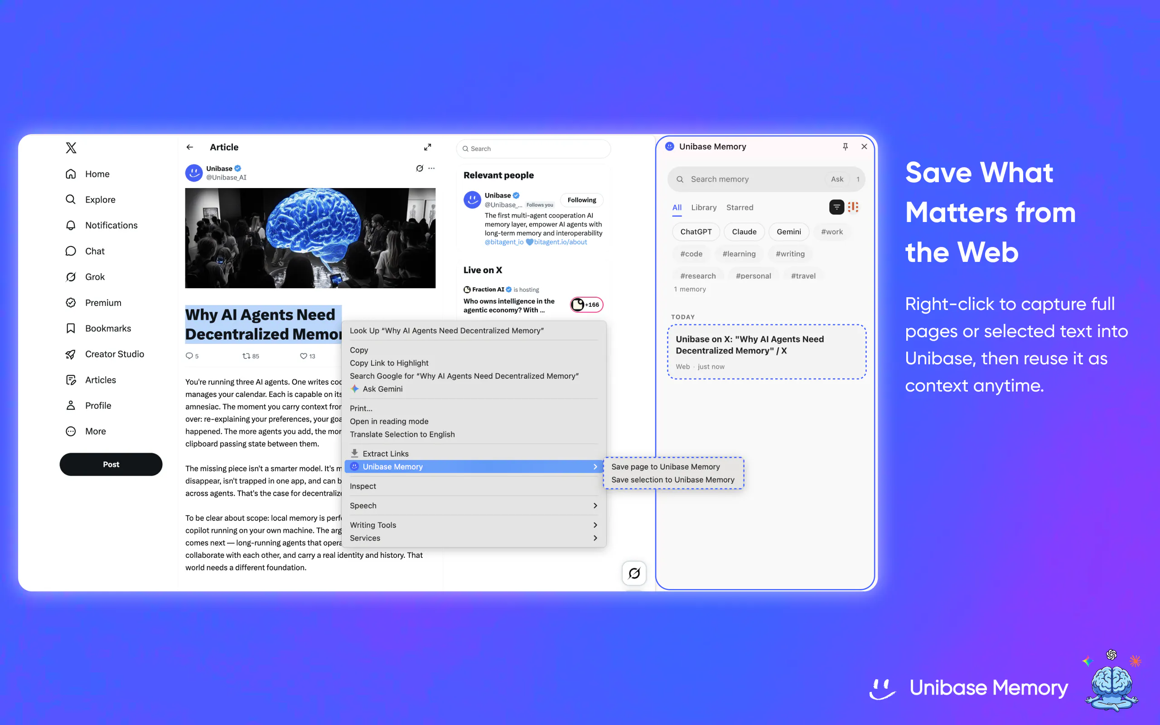The height and width of the screenshot is (725, 1160).
Task: Go to Home via its house icon
Action: pyautogui.click(x=71, y=174)
